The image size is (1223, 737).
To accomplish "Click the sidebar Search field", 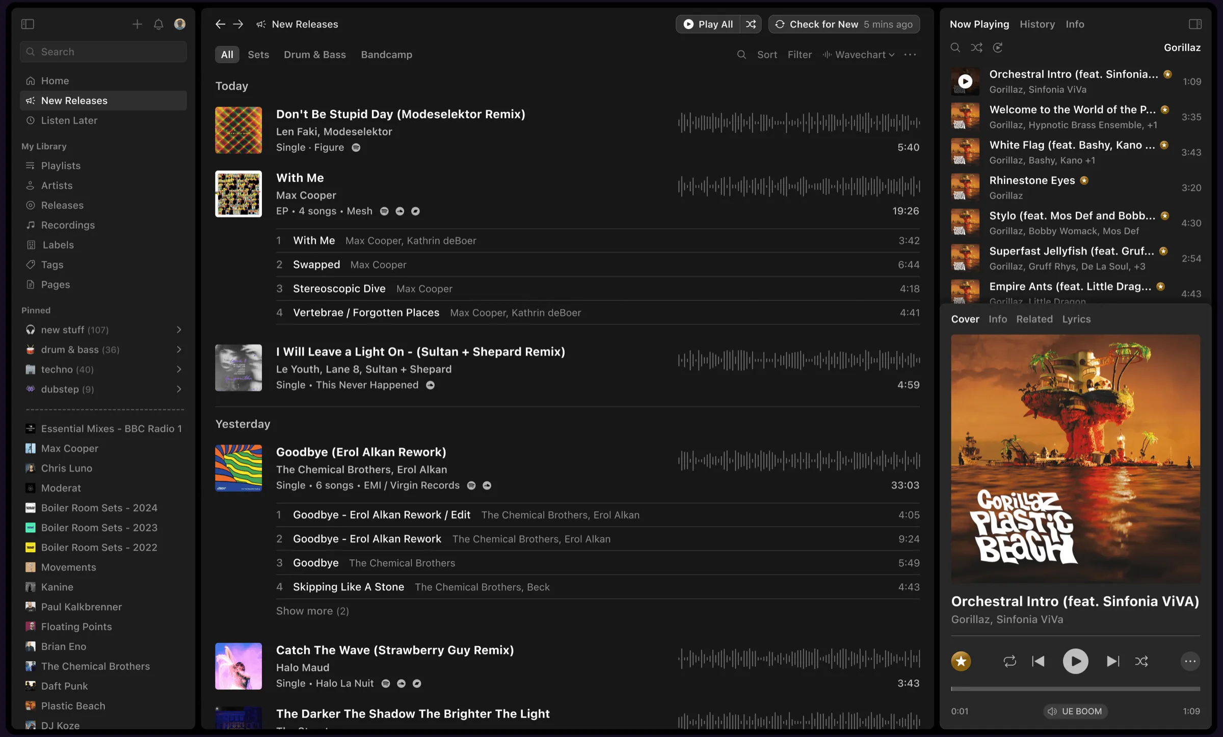I will (103, 51).
